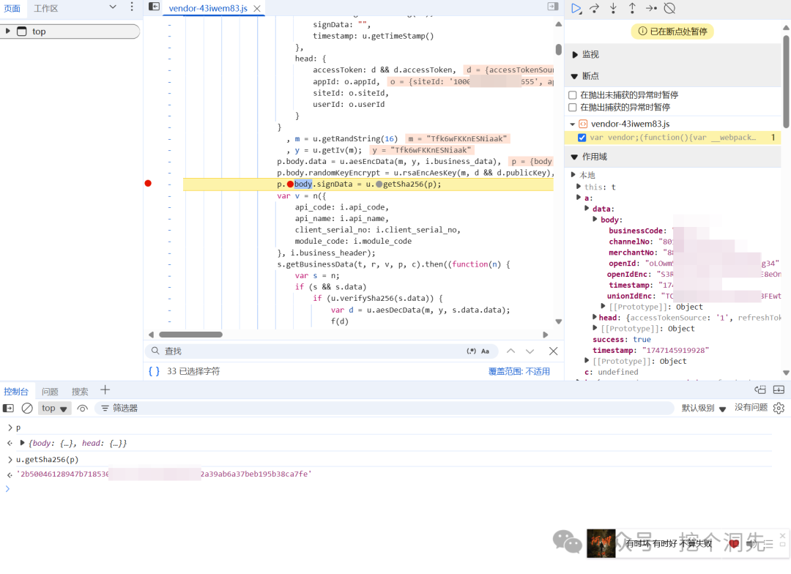Resume script execution with the play icon
Viewport: 791px width, 574px height.
[x=576, y=8]
